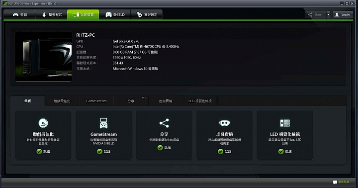The height and width of the screenshot is (188, 358).
Task: Switch to the 遊戲最佳化 sub-tab
Action: tap(62, 101)
